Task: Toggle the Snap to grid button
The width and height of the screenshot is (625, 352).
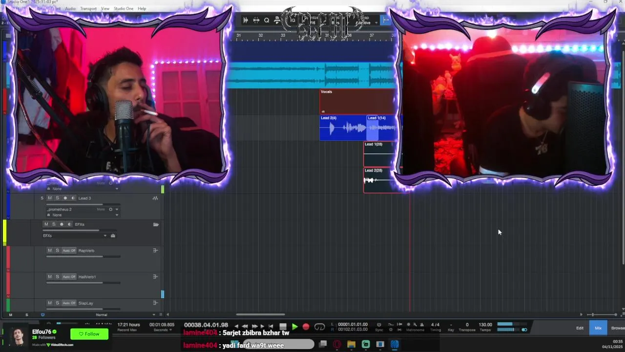Action: (386, 20)
